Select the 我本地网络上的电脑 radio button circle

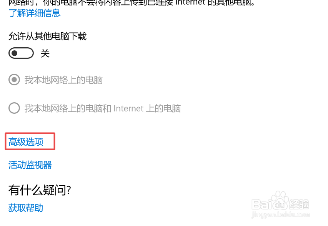pyautogui.click(x=14, y=80)
